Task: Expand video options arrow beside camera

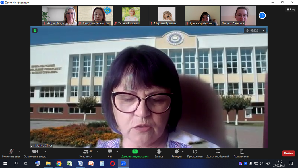Action: coord(45,152)
